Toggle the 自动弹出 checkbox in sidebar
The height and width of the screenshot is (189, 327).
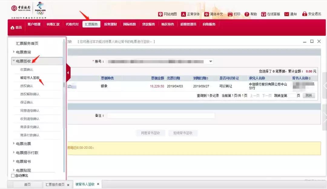[x=12, y=175]
